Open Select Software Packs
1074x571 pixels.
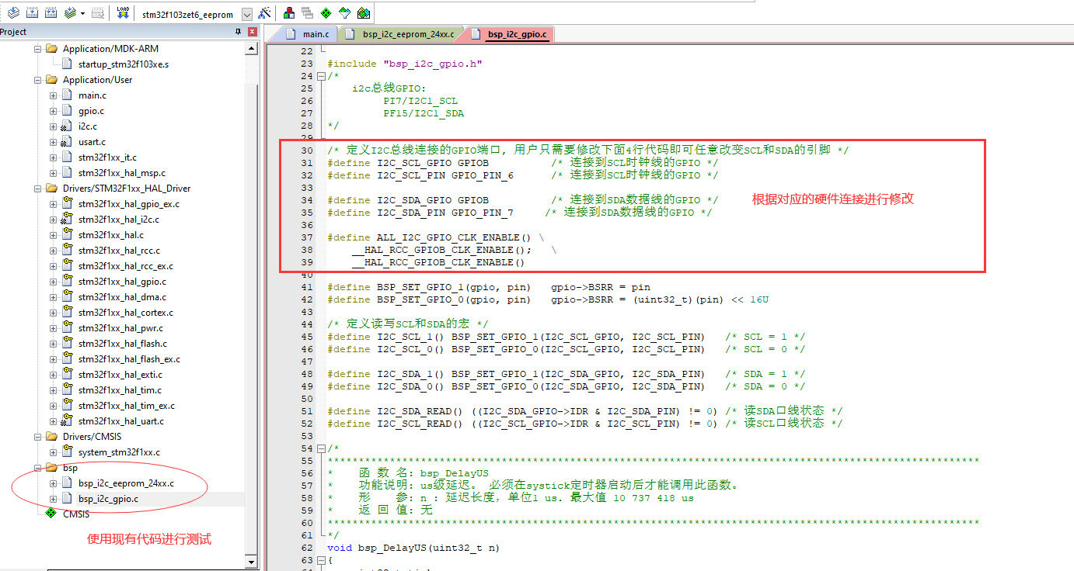pos(346,12)
